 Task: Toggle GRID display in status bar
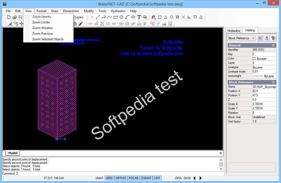coord(109,178)
